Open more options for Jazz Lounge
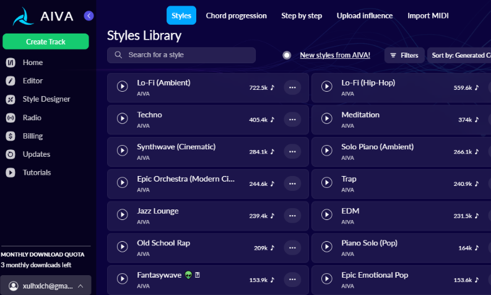 pos(292,216)
